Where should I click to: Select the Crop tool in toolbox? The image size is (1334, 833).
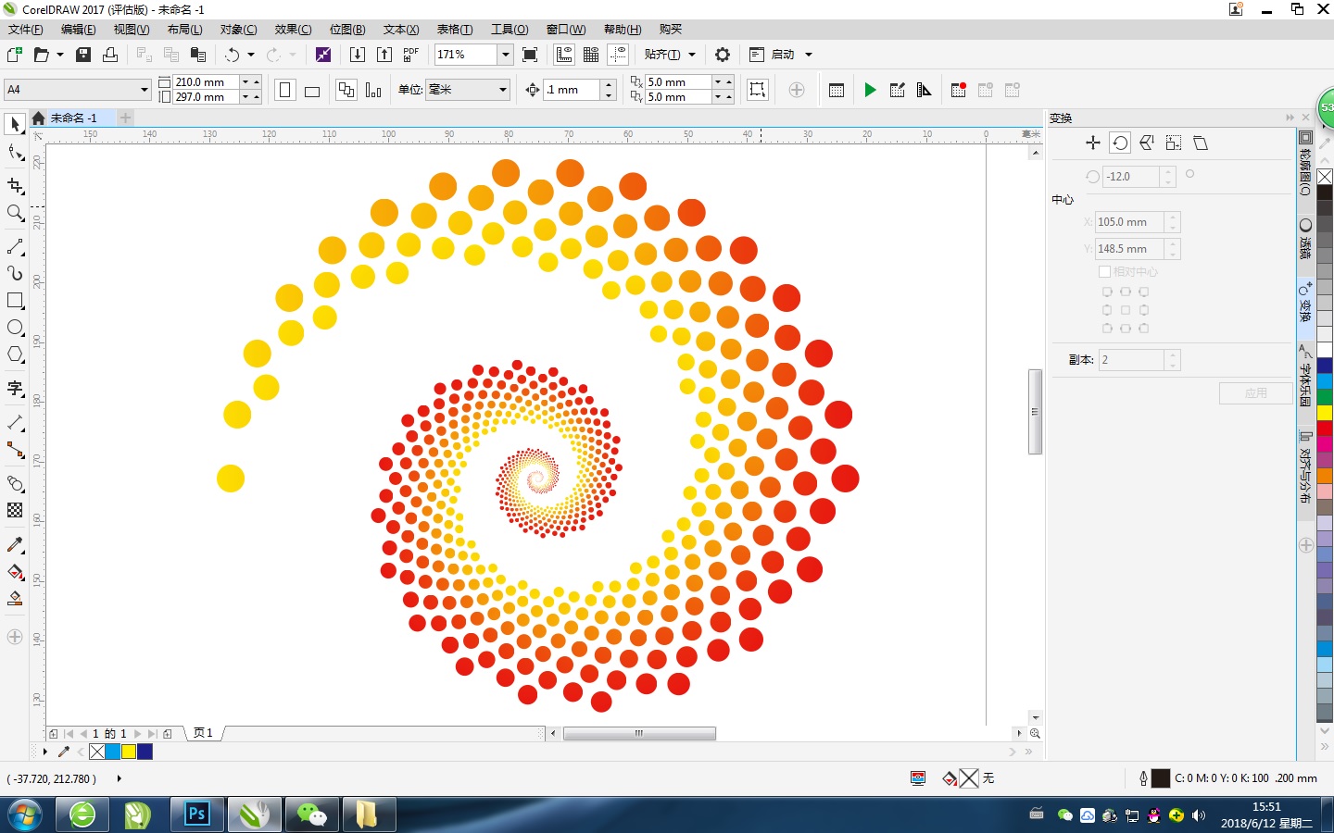15,186
